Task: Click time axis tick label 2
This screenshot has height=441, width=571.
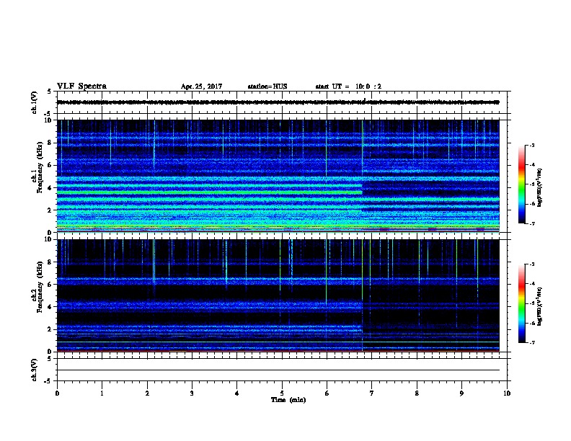Action: 147,393
